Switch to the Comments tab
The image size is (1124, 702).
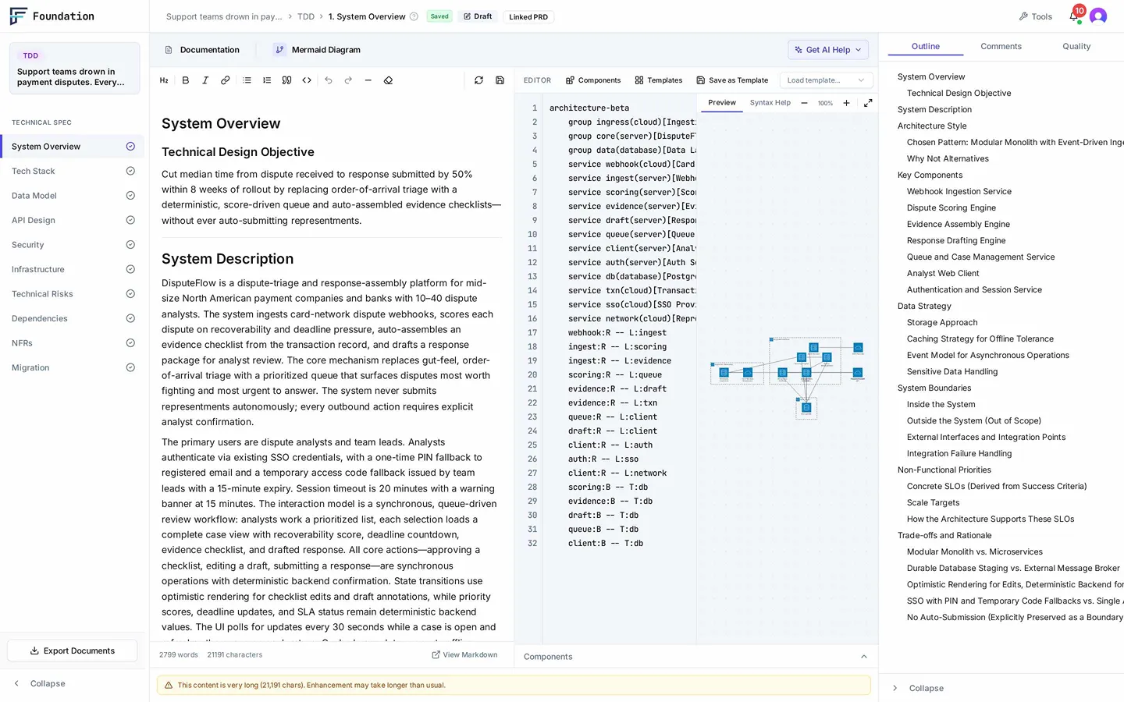click(1001, 47)
